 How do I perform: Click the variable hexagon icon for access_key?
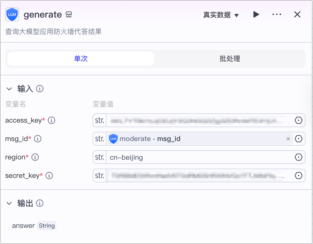299,120
